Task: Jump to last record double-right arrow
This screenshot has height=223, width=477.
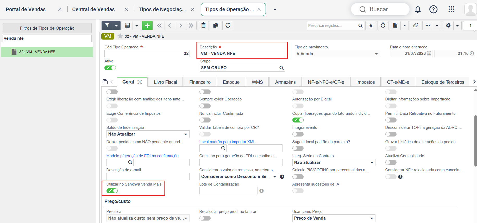Action: [x=191, y=26]
